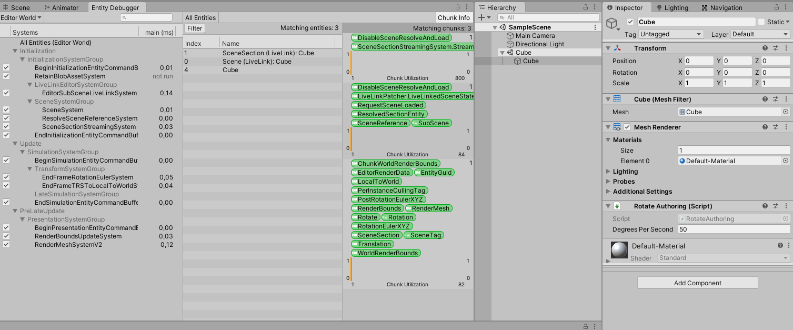Screen dimensions: 793x330
Task: Click the Cube mesh picker icon
Action: tap(786, 112)
